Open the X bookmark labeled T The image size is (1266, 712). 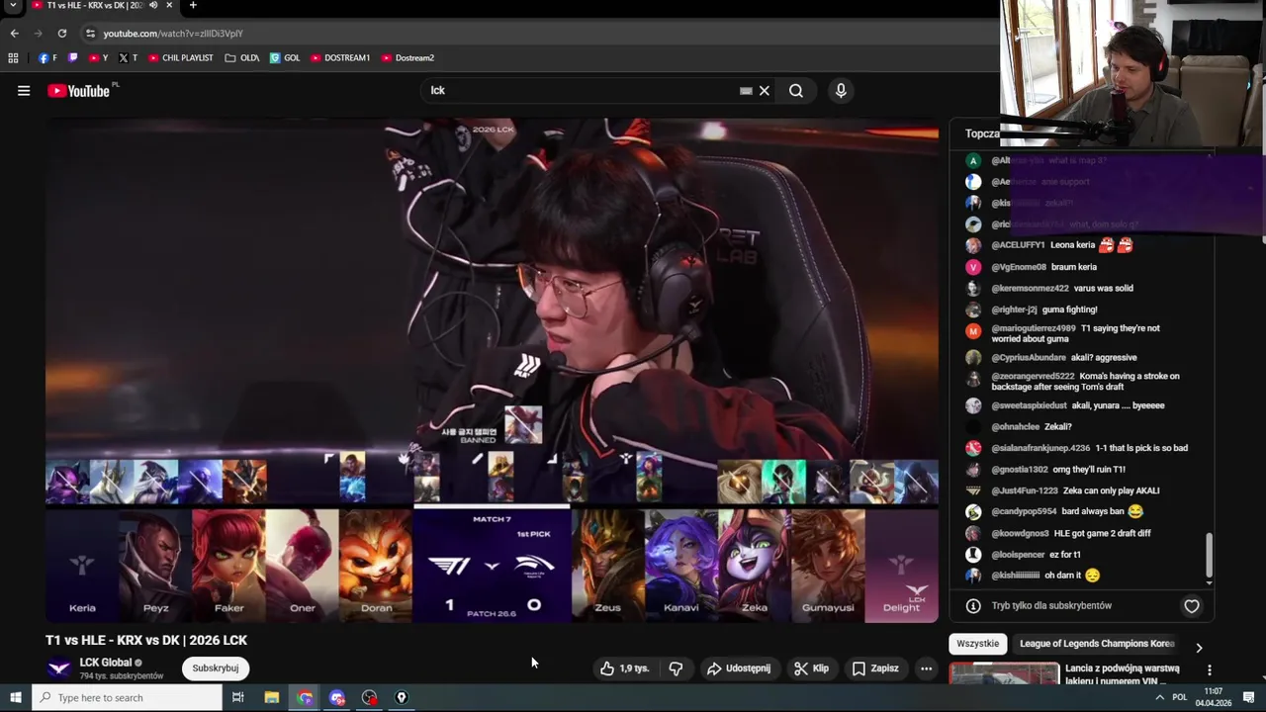click(128, 58)
